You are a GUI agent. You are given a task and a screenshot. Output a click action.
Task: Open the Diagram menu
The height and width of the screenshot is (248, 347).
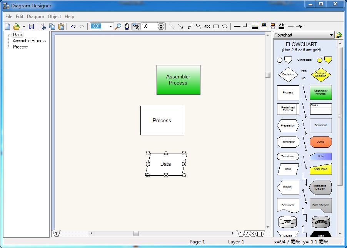tap(35, 17)
